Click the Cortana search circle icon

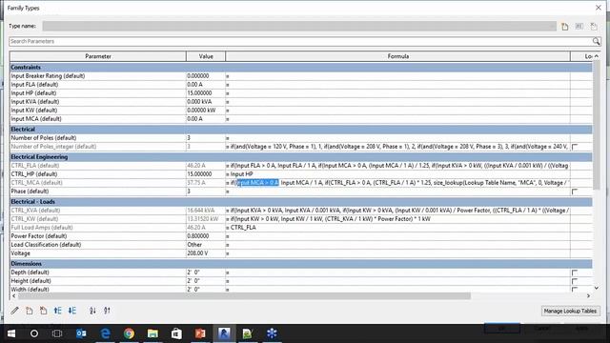coord(34,333)
